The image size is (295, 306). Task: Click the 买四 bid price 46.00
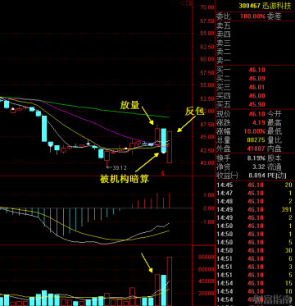tap(256, 96)
